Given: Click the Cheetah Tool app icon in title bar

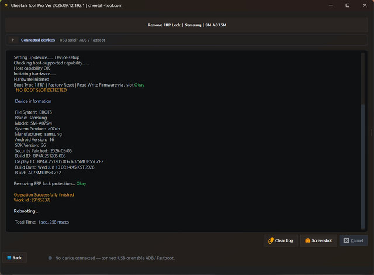Looking at the screenshot, I should pyautogui.click(x=6, y=5).
